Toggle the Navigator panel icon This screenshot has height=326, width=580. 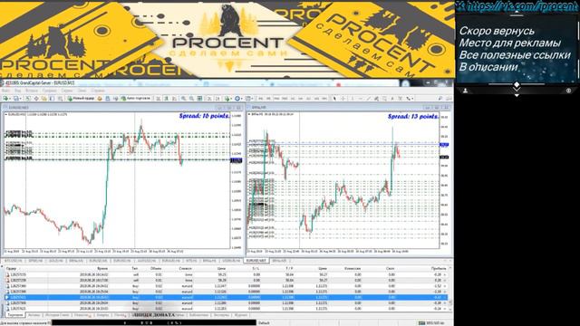pos(44,99)
